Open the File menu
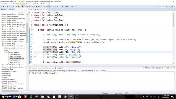This screenshot has width=176, height=99. pyautogui.click(x=2, y=4)
